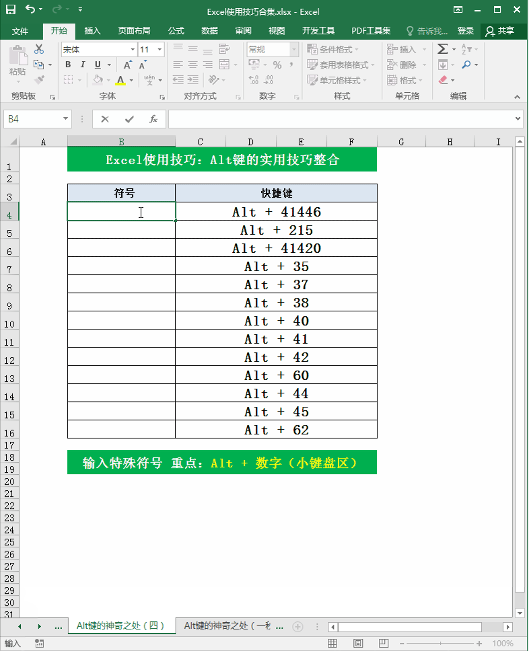
Task: Switch to the 页面布局 ribbon tab
Action: 134,31
